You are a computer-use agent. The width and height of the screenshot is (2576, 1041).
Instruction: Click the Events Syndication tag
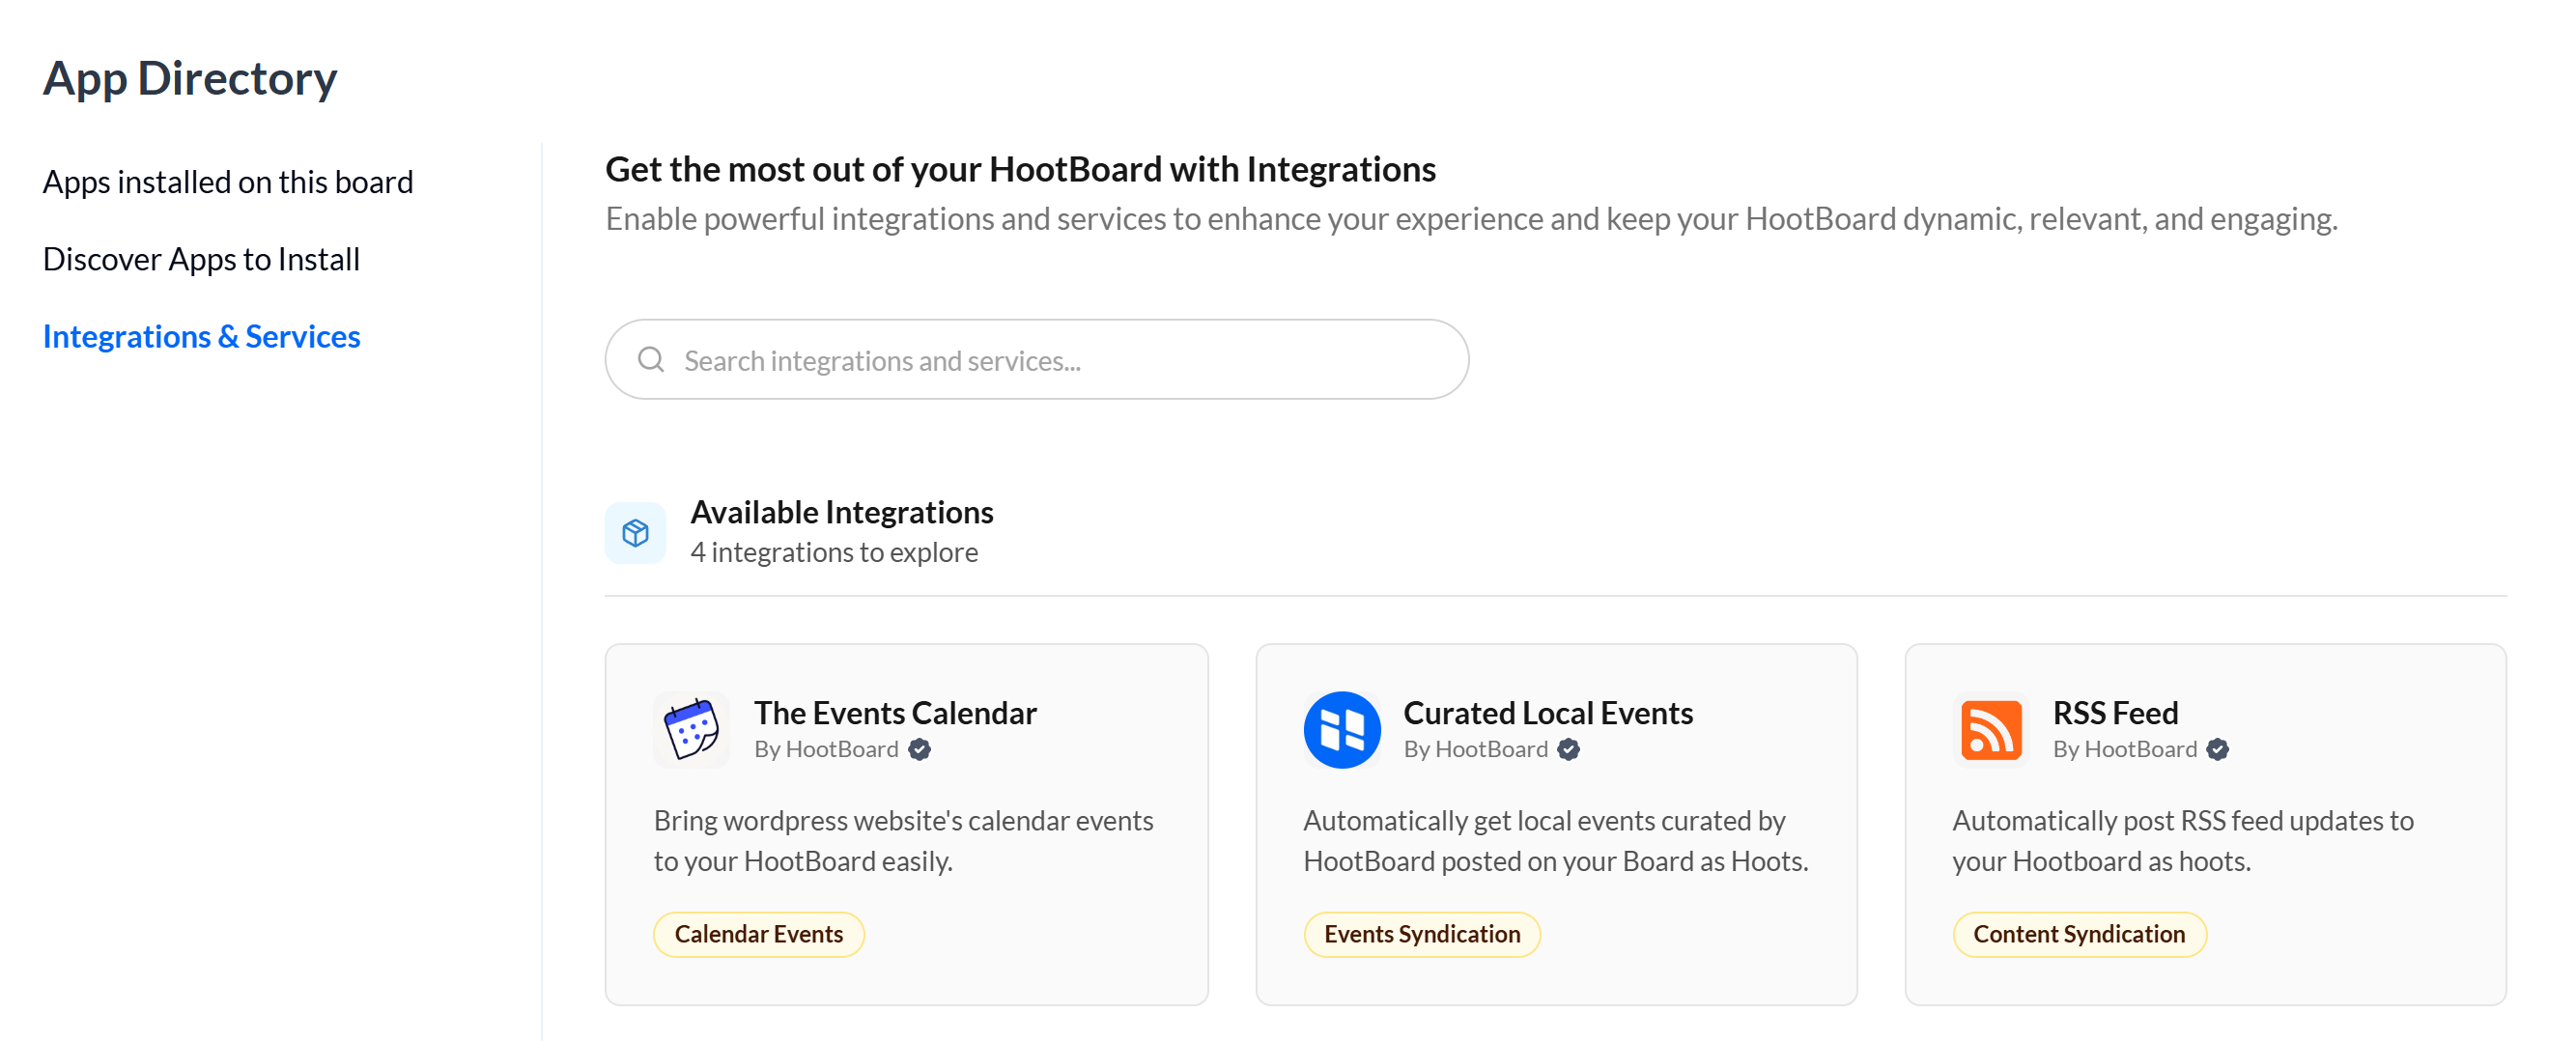pos(1422,933)
